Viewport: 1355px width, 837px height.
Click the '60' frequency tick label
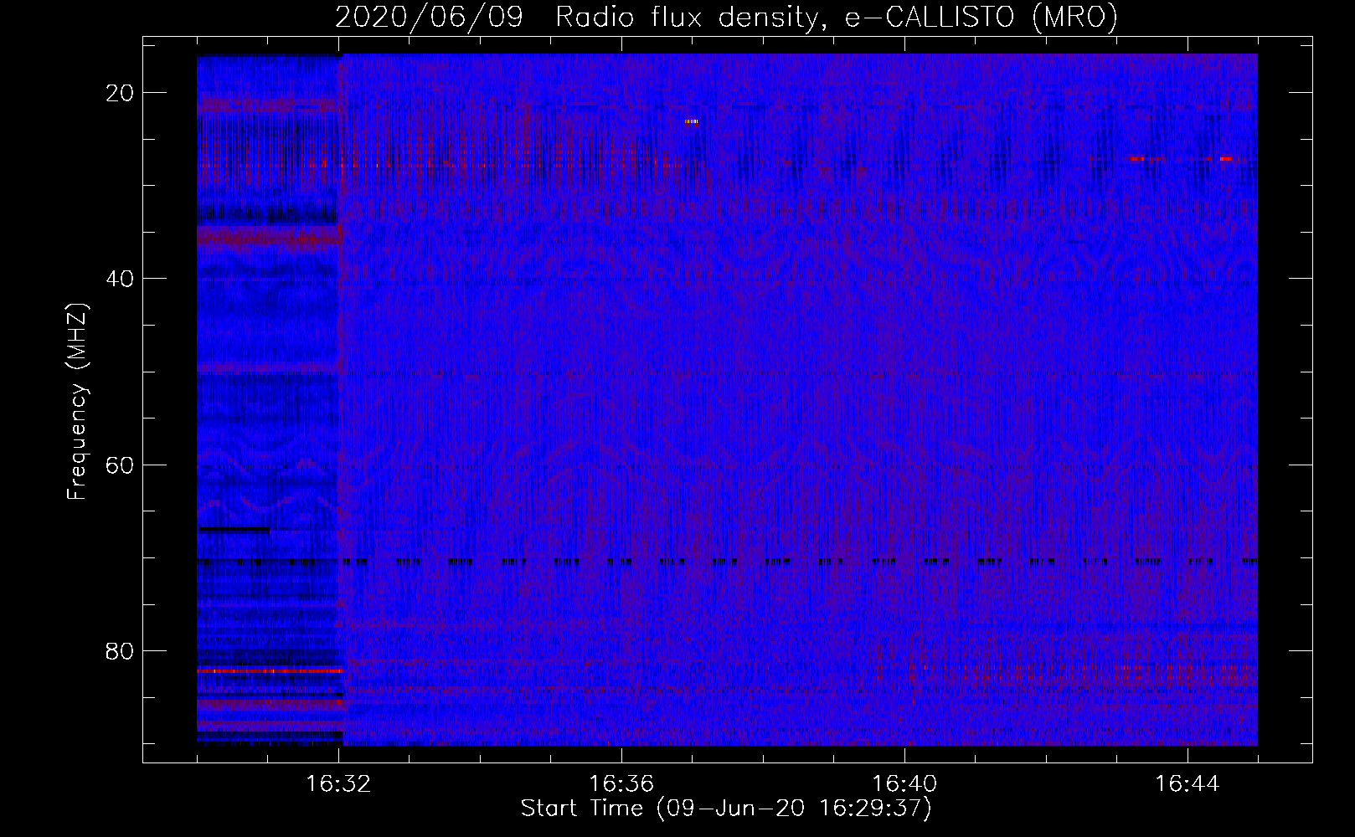(x=121, y=465)
